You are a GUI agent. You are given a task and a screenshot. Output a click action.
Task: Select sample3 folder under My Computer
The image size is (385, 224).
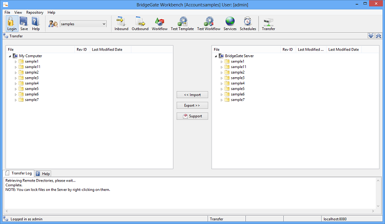pos(32,78)
